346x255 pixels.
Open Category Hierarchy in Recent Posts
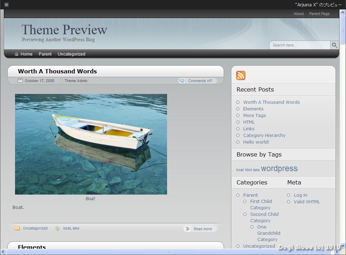point(264,135)
